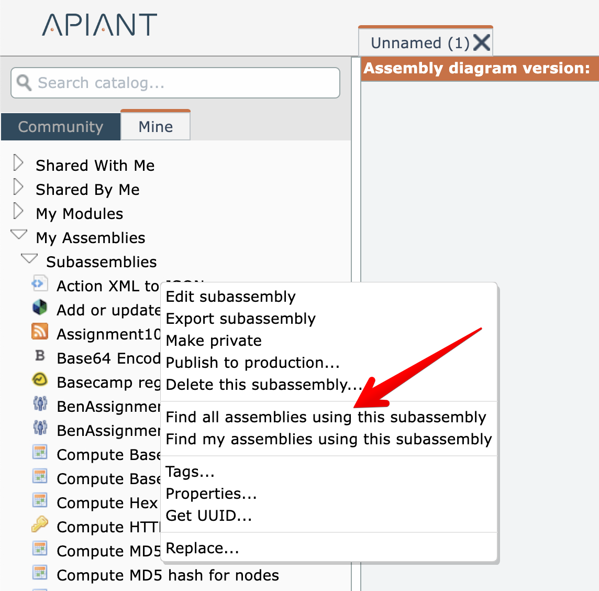Close the Unnamed (1) tab
Viewport: 599px width, 591px height.
click(482, 42)
